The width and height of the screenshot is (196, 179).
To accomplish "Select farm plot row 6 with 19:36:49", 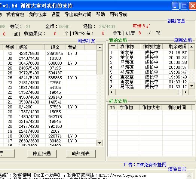I will click(148, 77).
